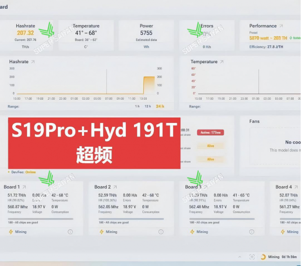Click Board 1 frequency 560.87 Mhz
Viewport: 301px width, 266px height.
pos(18,207)
